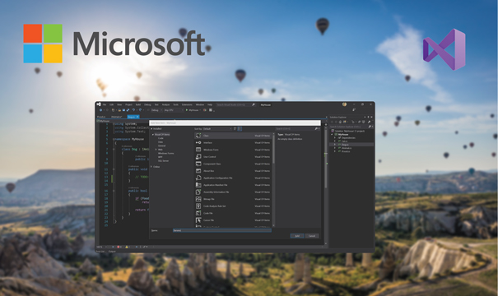498x296 pixels.
Task: Select the Class template icon
Action: pos(198,136)
